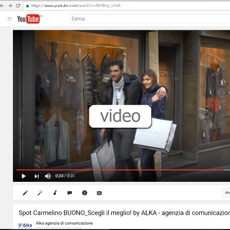Screen dimensions: 230x230
Task: Click the Alka channel logo thumbnail
Action: pyautogui.click(x=25, y=225)
